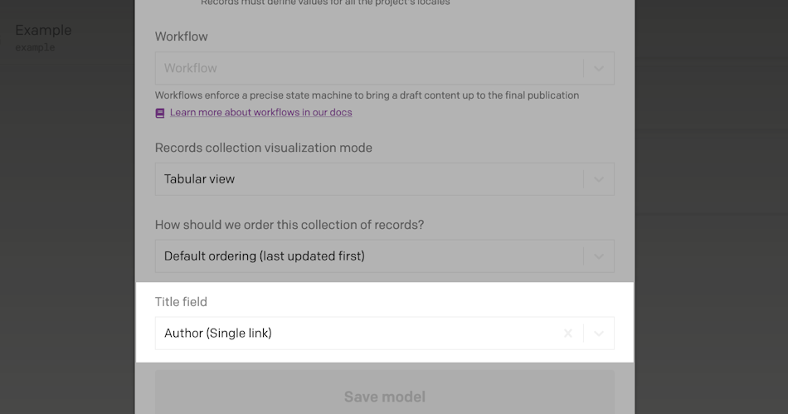Expand the Workflow dropdown chevron

[x=599, y=68]
